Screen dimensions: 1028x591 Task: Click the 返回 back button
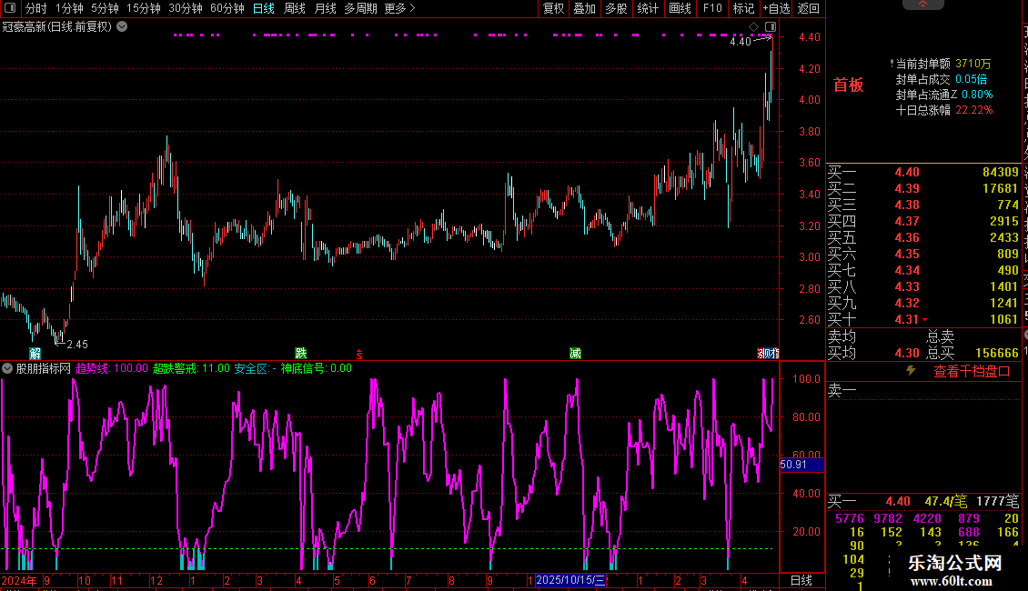[809, 8]
